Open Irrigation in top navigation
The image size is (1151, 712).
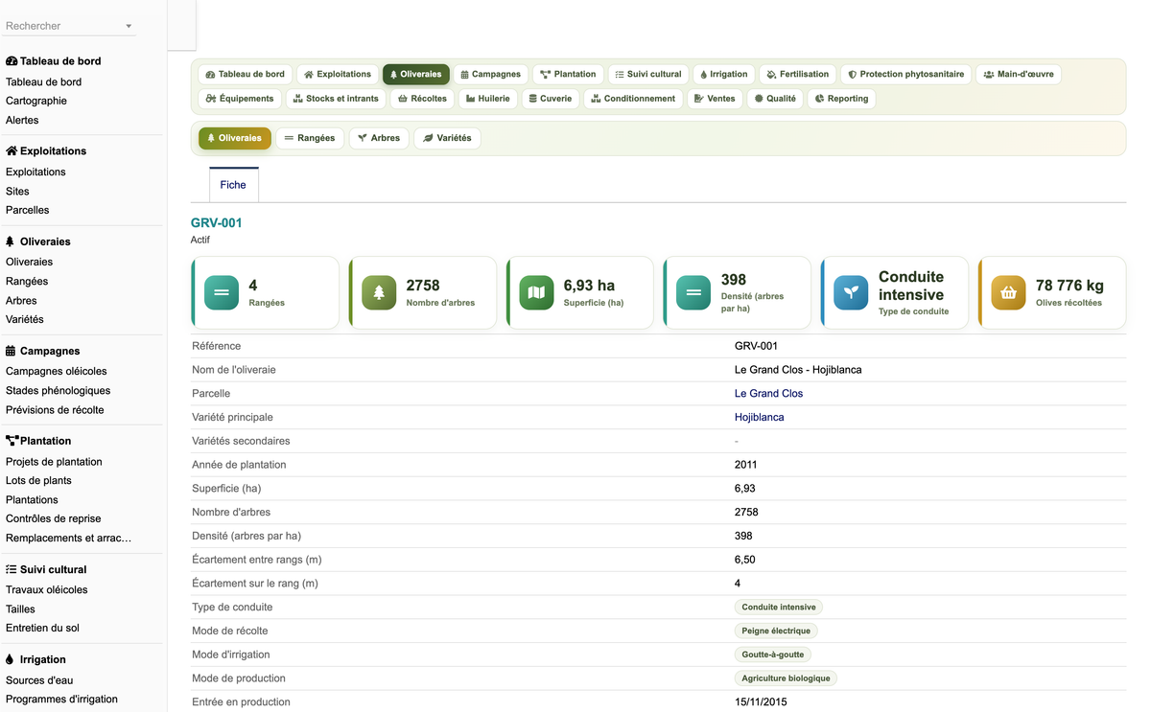(724, 74)
